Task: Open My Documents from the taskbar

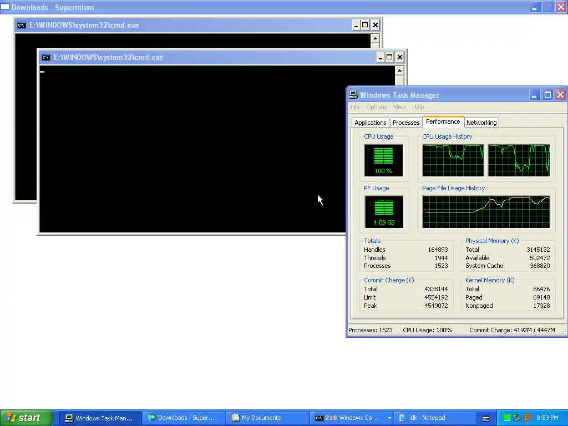Action: [266, 418]
